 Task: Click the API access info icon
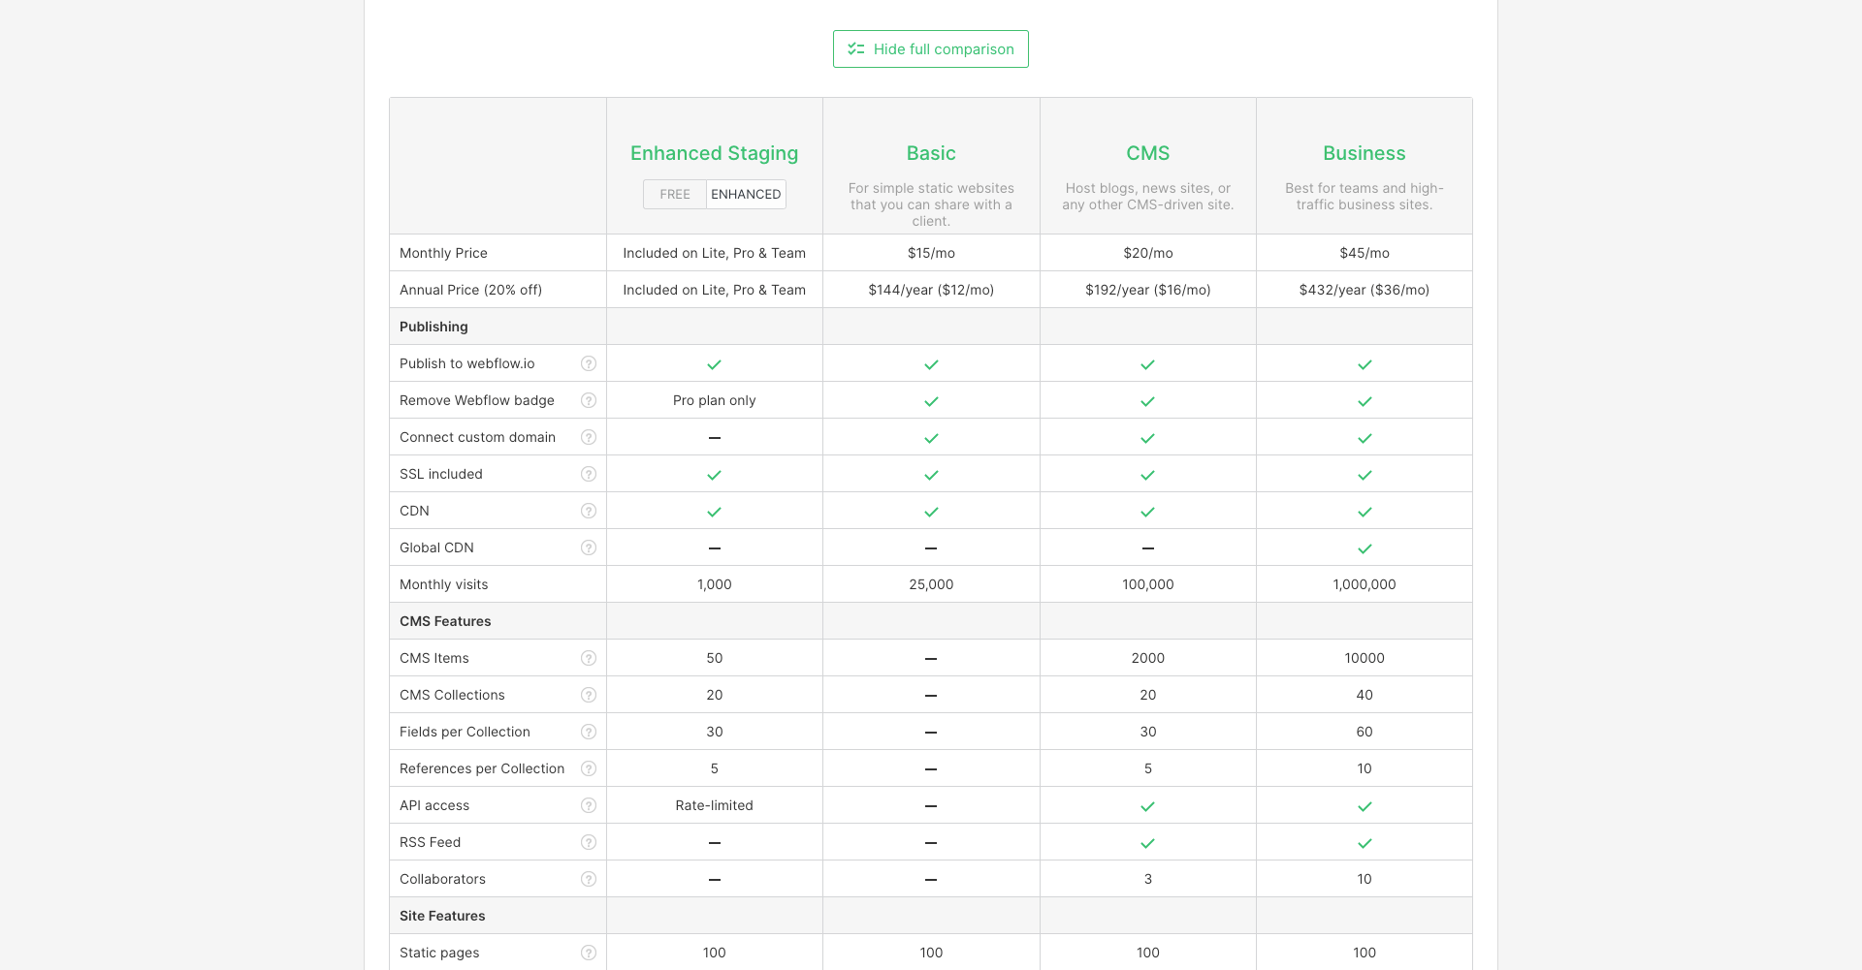[x=589, y=805]
